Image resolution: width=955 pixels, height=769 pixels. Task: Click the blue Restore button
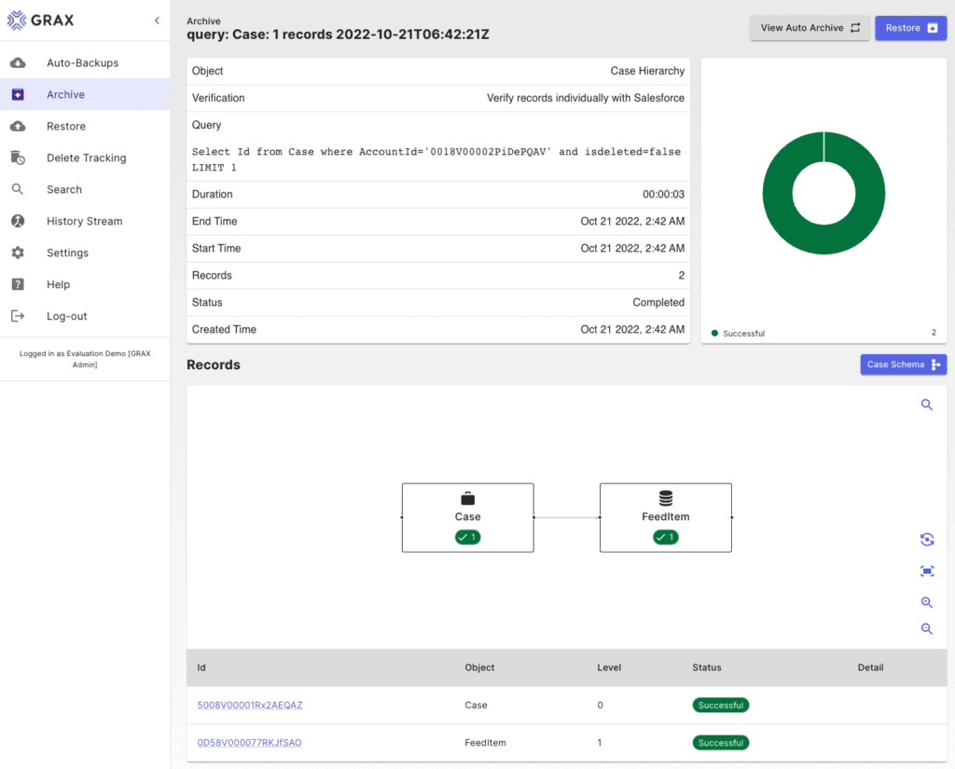click(910, 28)
